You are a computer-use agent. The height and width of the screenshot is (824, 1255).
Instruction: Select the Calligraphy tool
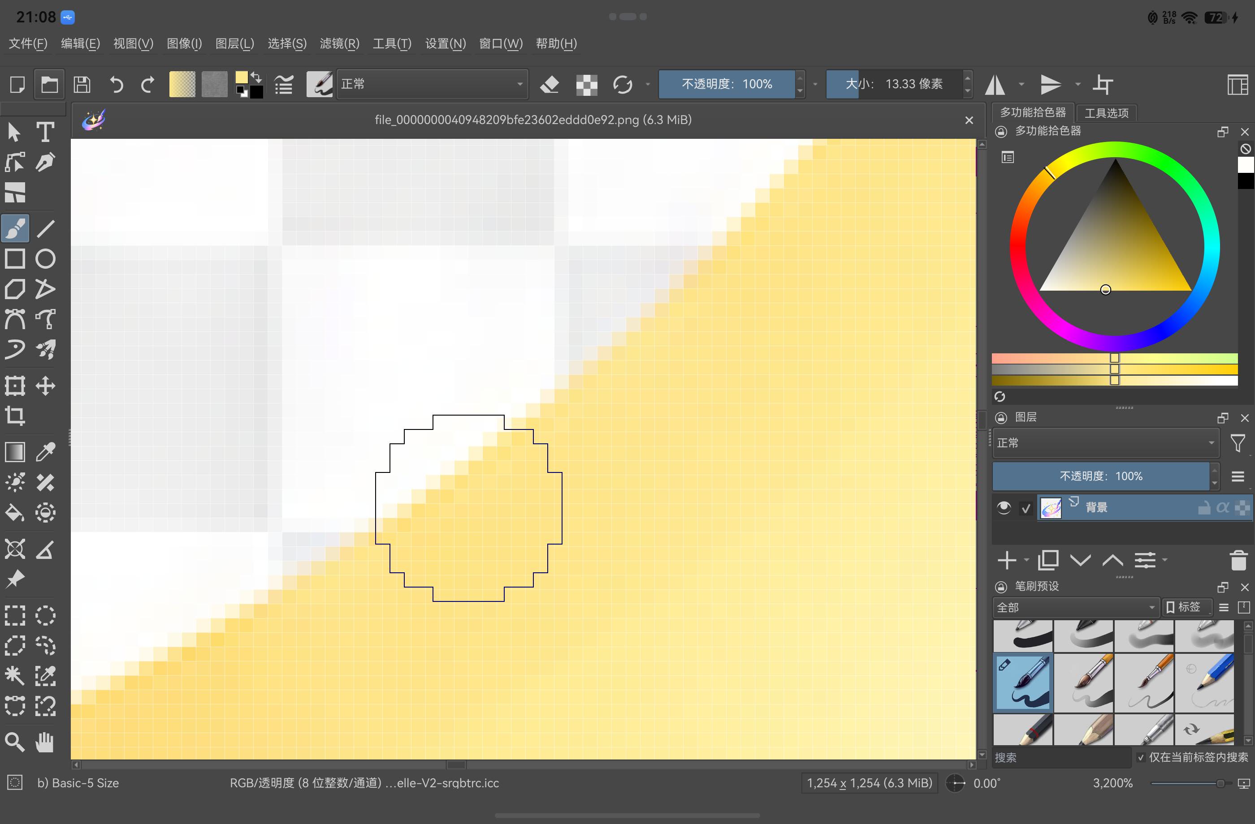[45, 162]
